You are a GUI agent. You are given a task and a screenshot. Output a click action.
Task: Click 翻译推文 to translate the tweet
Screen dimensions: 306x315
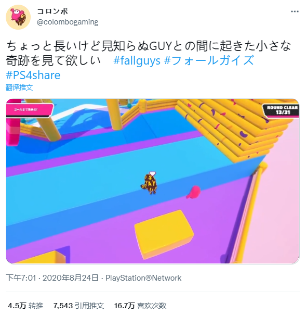point(19,87)
